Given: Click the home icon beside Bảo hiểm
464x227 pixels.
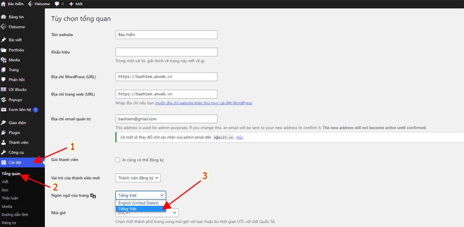Looking at the screenshot, I should (x=4, y=4).
